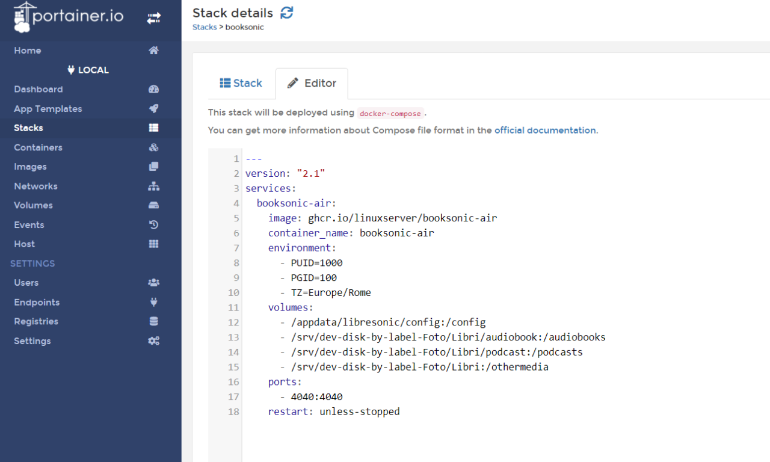Click the othermedia volume mapping line

414,367
